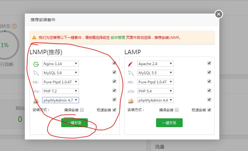The width and height of the screenshot is (248, 151).
Task: Click the warning triangle icon in notice
Action: [34, 37]
